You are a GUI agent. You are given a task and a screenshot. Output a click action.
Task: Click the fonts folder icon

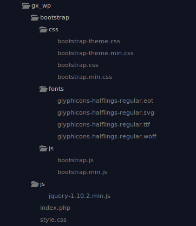coord(43,89)
